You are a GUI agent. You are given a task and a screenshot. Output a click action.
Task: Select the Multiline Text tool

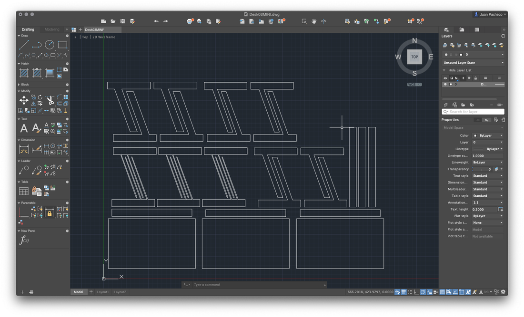click(x=24, y=128)
